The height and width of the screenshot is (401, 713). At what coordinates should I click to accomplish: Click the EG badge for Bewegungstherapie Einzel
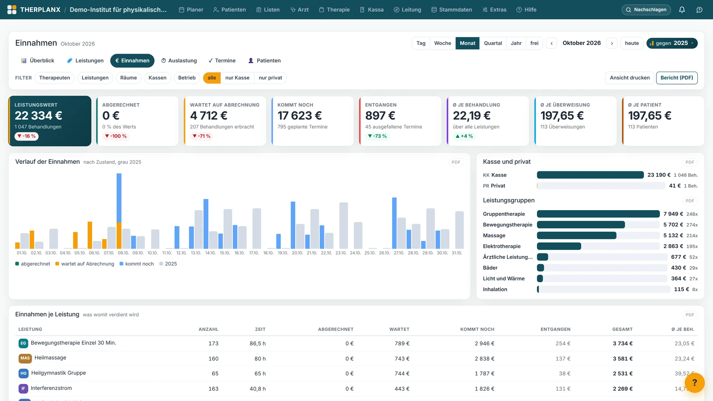tap(23, 343)
